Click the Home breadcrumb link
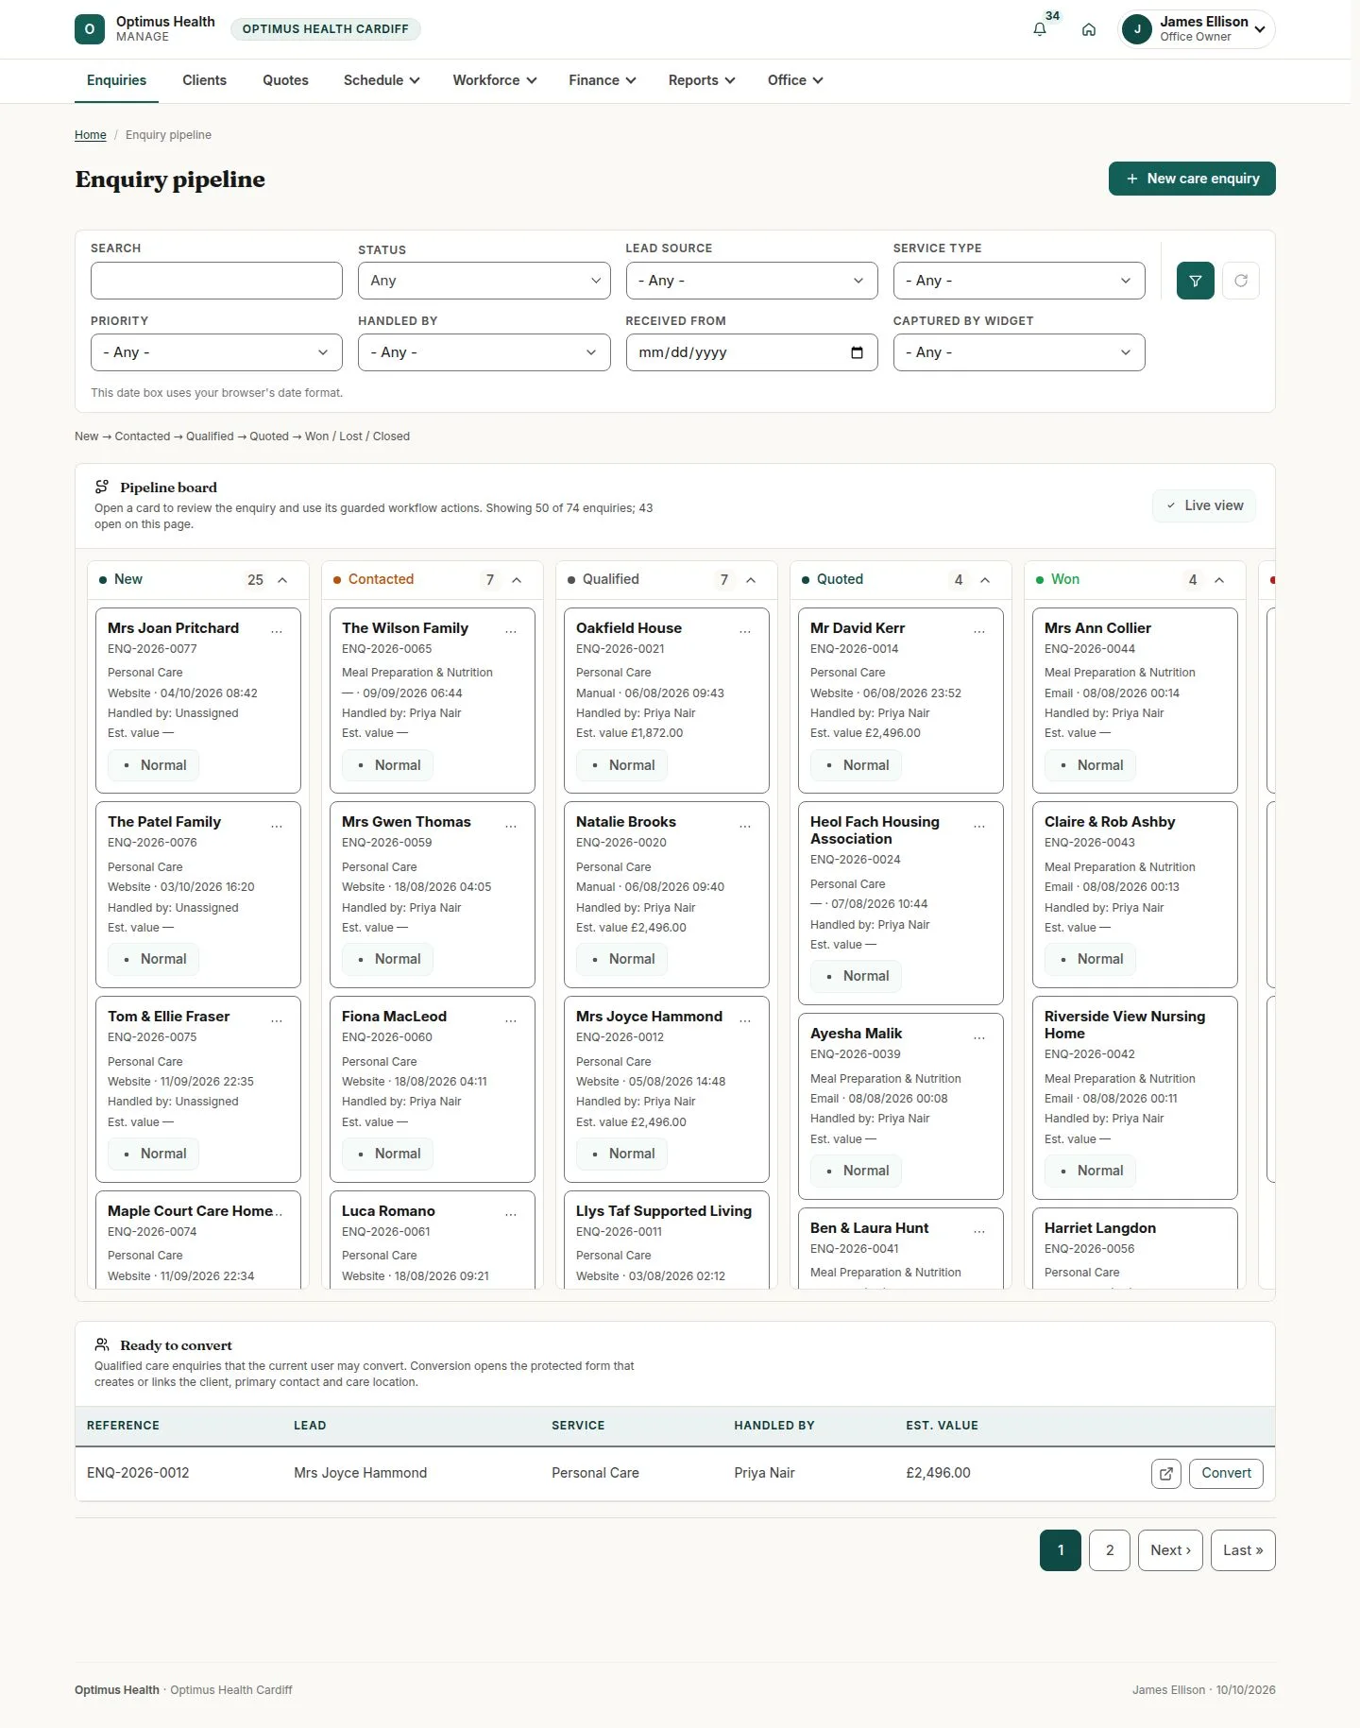 (x=91, y=135)
